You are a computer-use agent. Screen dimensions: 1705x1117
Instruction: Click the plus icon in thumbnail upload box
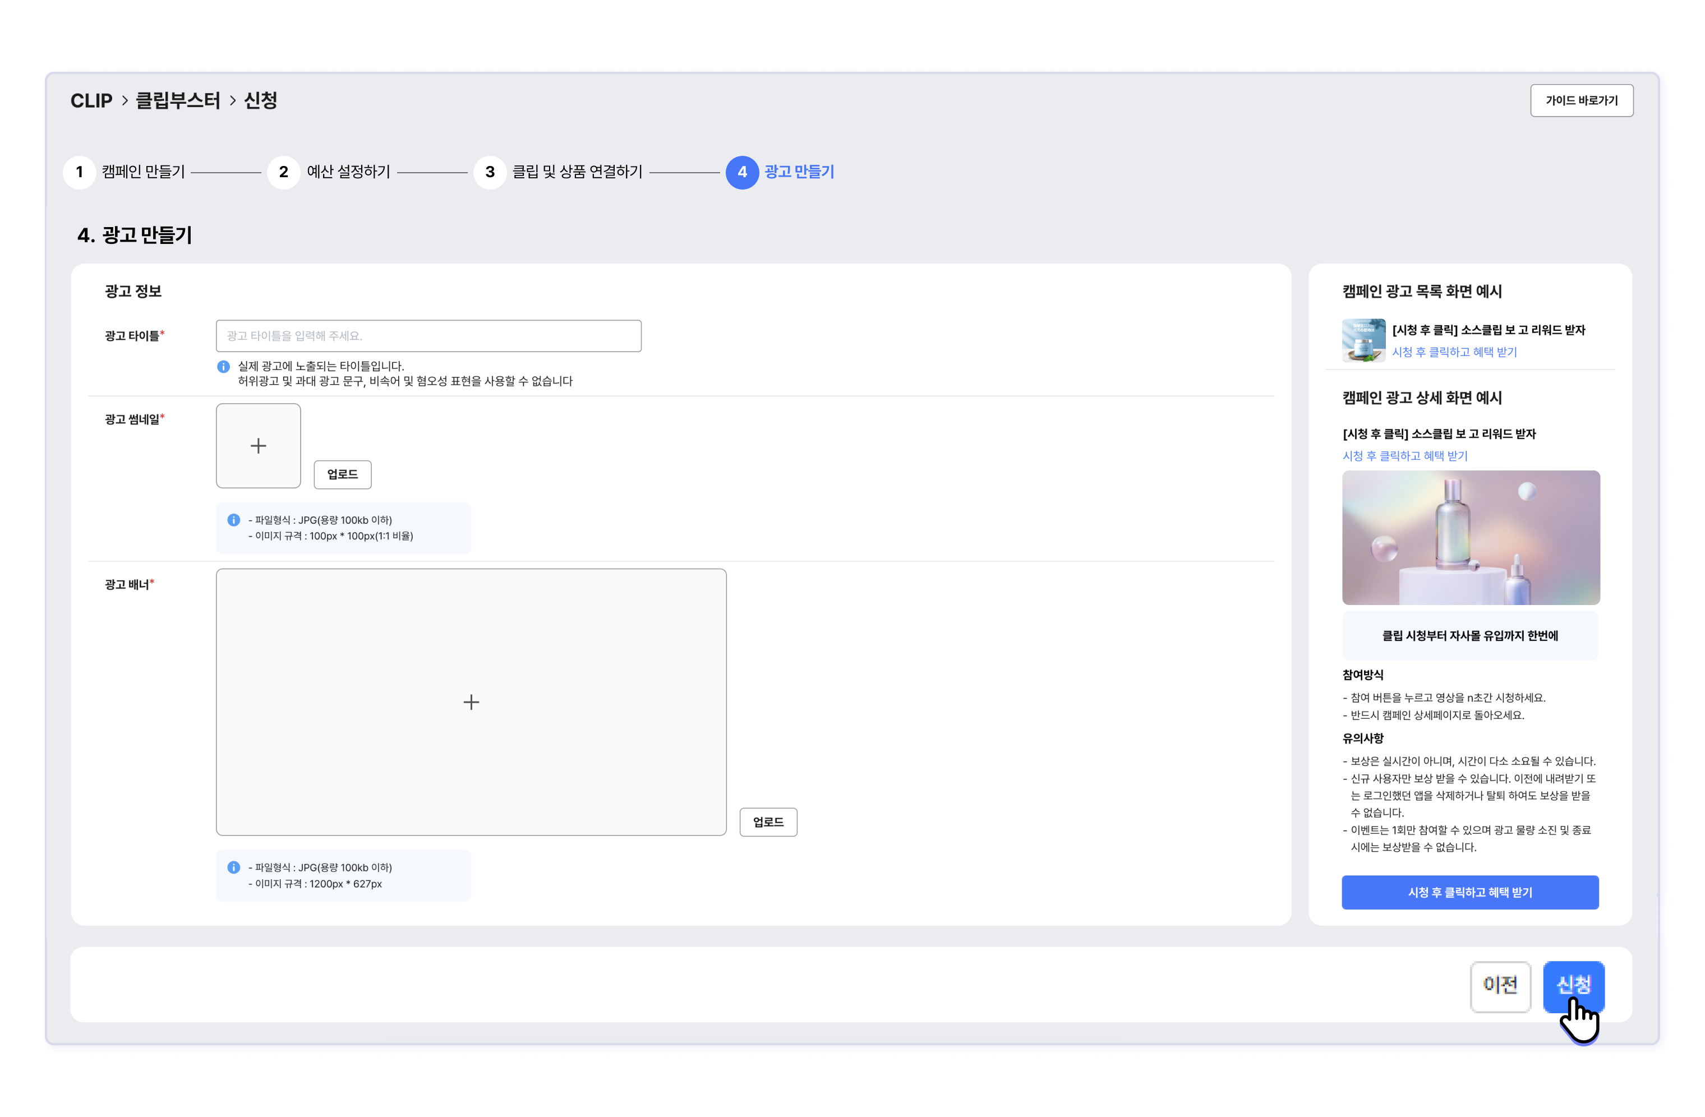click(x=258, y=446)
